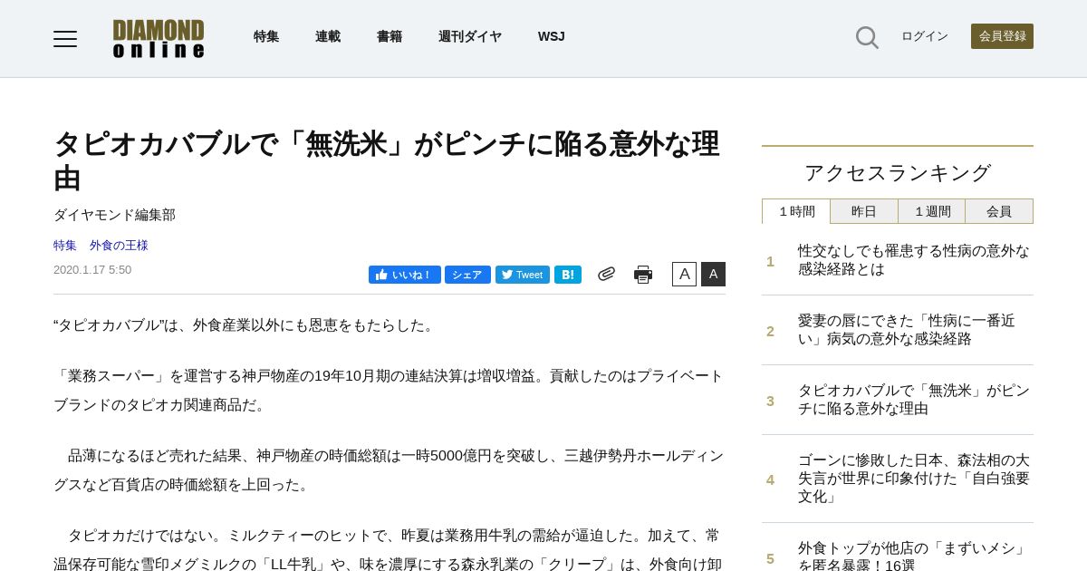Click the 外食の王様 category link
Viewport: 1087px width, 571px height.
pyautogui.click(x=119, y=246)
